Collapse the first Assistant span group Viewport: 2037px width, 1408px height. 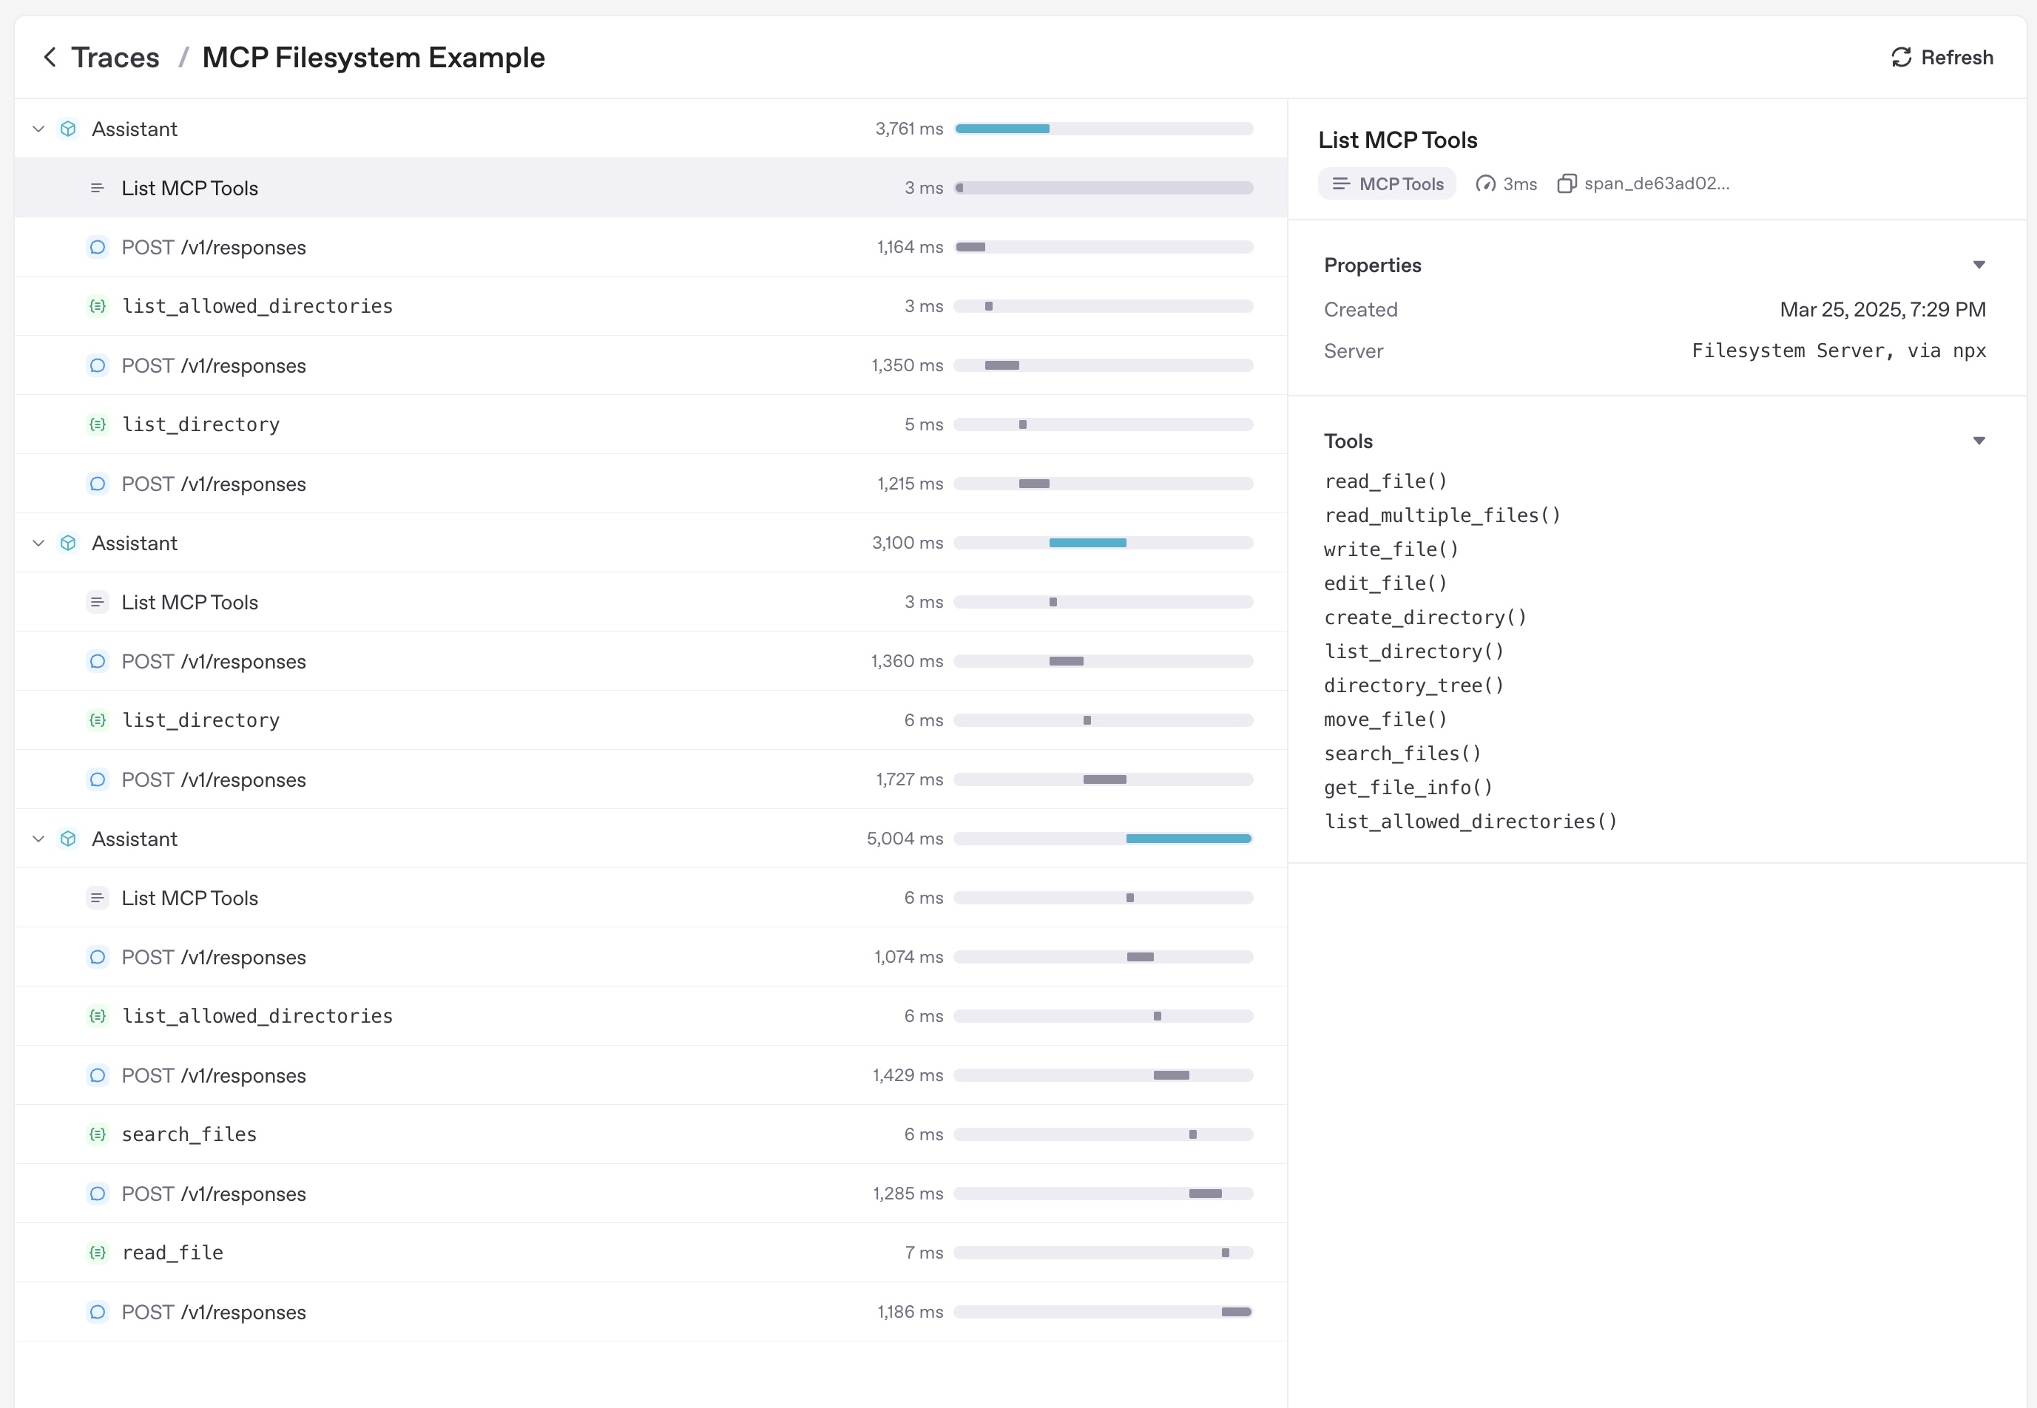[x=38, y=129]
